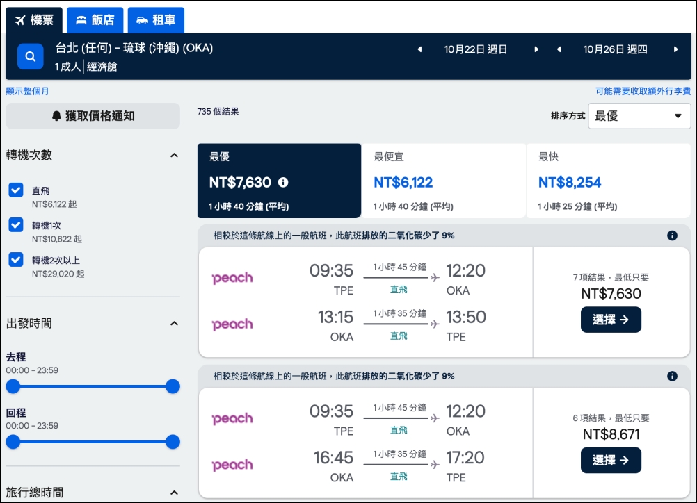Click info icon on first CO2 banner
The image size is (697, 503).
click(x=672, y=236)
